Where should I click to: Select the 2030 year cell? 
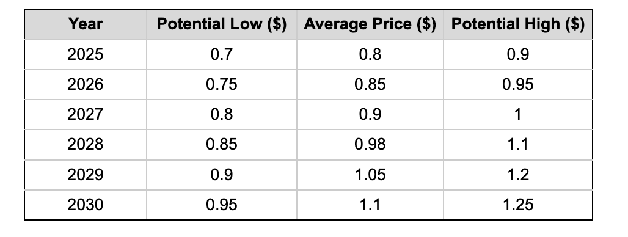click(x=86, y=205)
